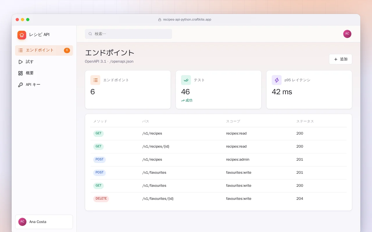Click the レシピ API app title
The width and height of the screenshot is (372, 232).
click(x=39, y=35)
